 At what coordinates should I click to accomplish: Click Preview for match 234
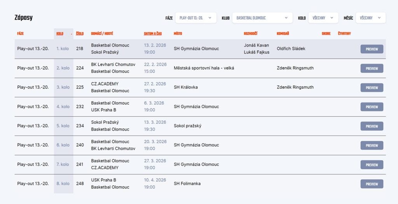click(x=372, y=126)
